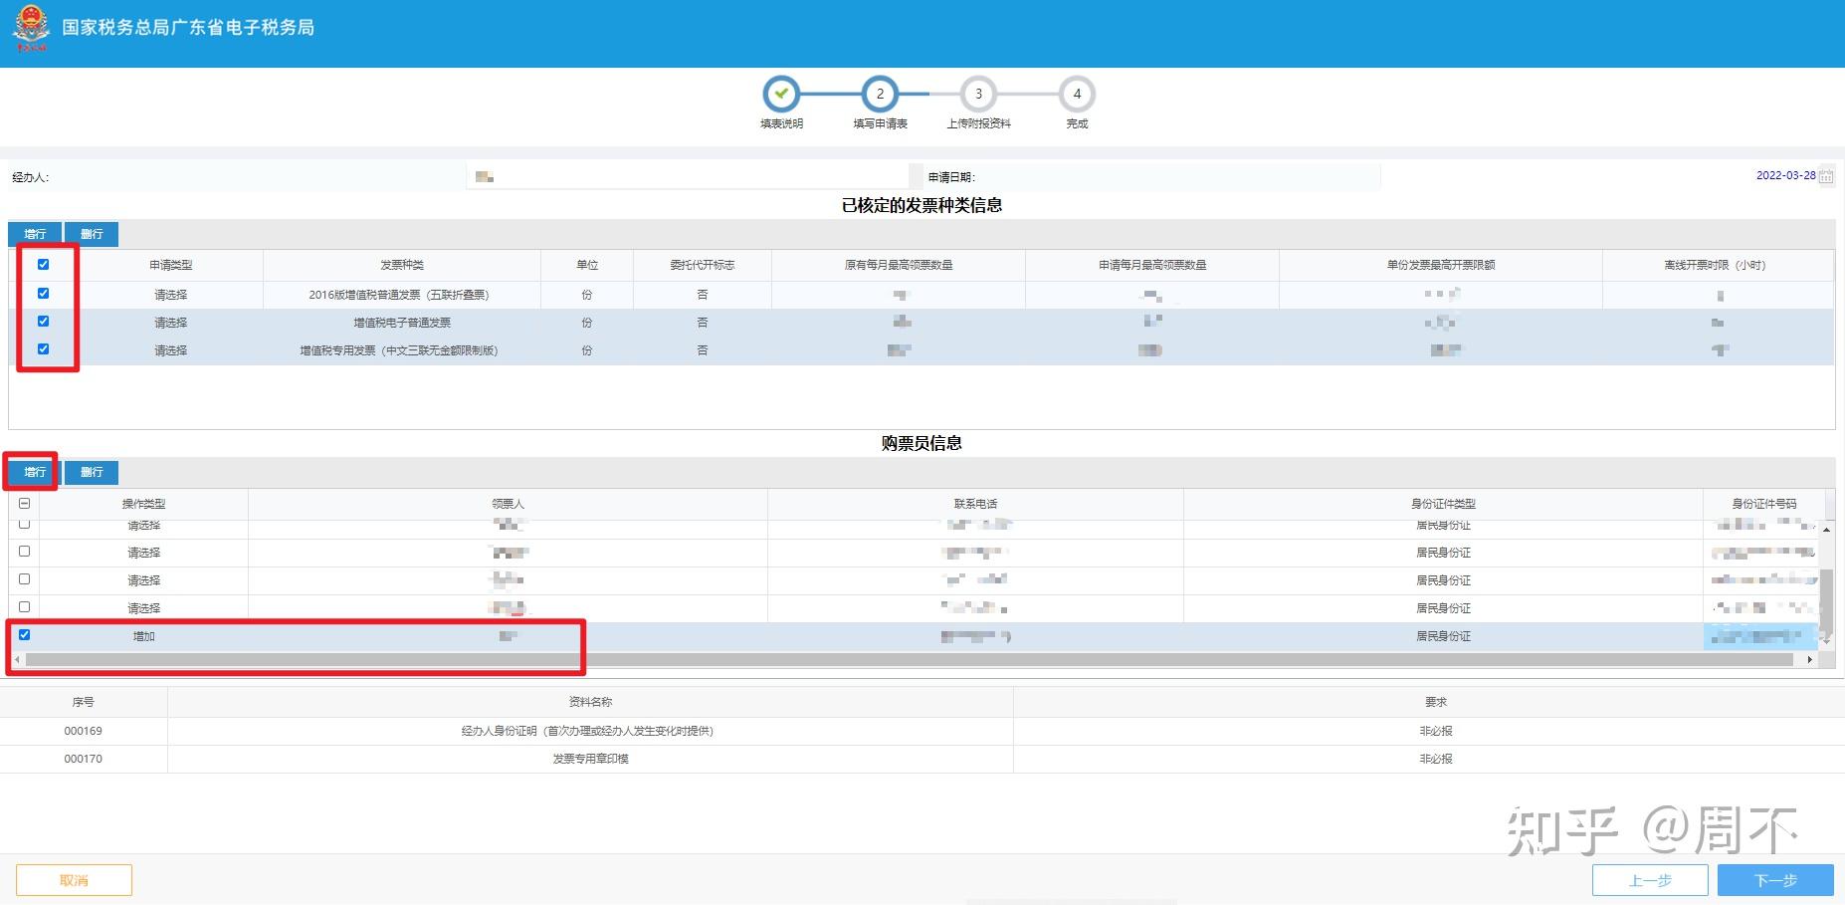
Task: Toggle the select-all checkbox in 购票员信息 header
Action: pyautogui.click(x=24, y=503)
